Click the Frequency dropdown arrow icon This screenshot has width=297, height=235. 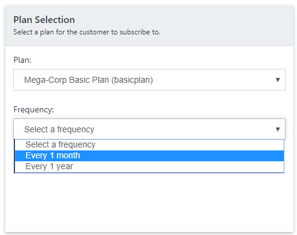coord(278,129)
